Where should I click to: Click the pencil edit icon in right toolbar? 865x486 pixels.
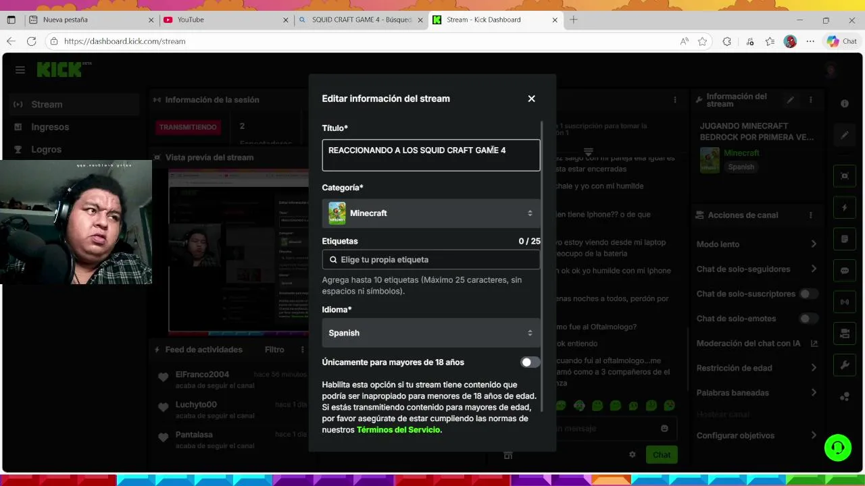coord(845,136)
